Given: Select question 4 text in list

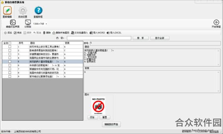Looking at the screenshot, I should [x=46, y=58].
